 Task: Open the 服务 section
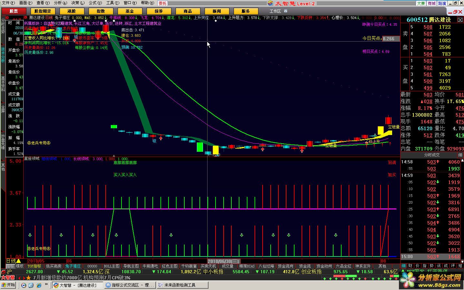click(246, 11)
